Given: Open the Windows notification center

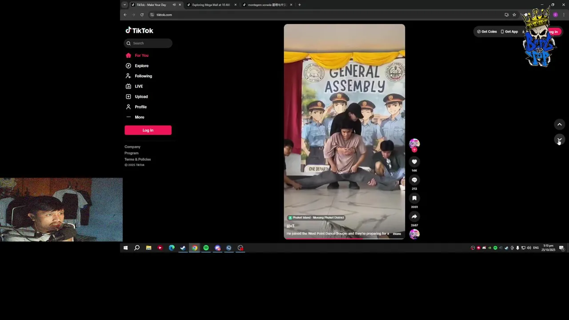Looking at the screenshot, I should point(561,248).
